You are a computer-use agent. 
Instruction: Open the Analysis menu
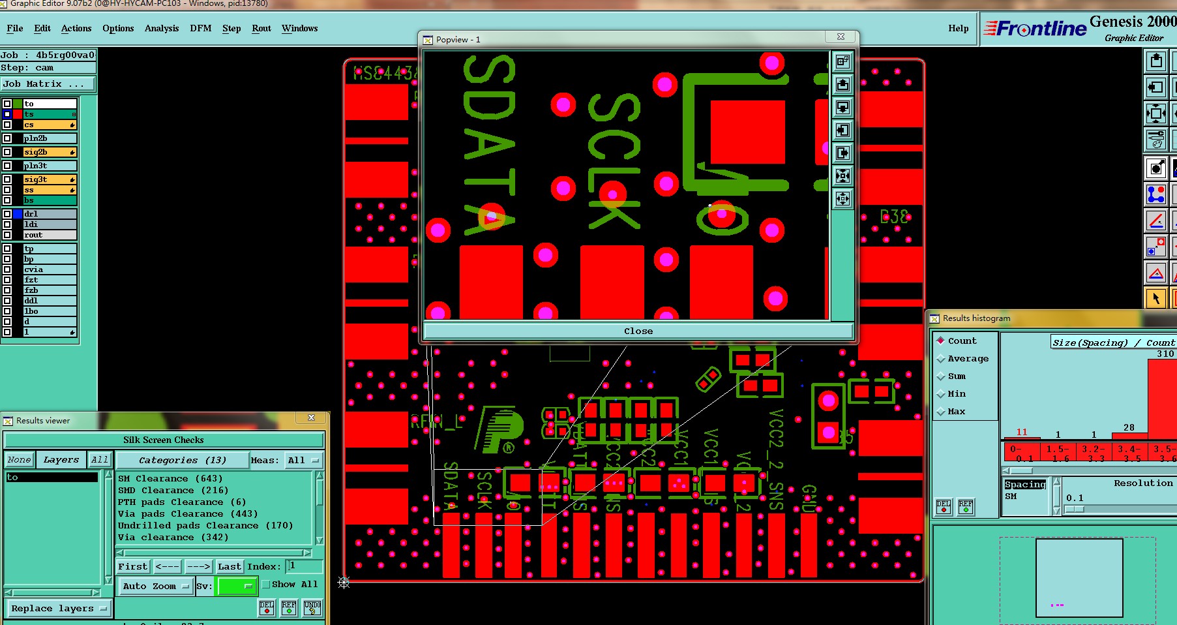click(x=162, y=28)
